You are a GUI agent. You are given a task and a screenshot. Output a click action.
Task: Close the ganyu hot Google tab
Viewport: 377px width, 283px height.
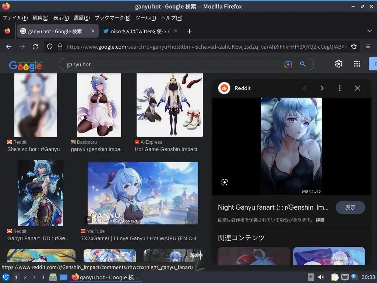click(92, 31)
